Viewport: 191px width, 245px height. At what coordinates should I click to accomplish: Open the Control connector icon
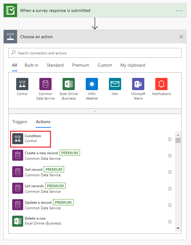click(22, 84)
